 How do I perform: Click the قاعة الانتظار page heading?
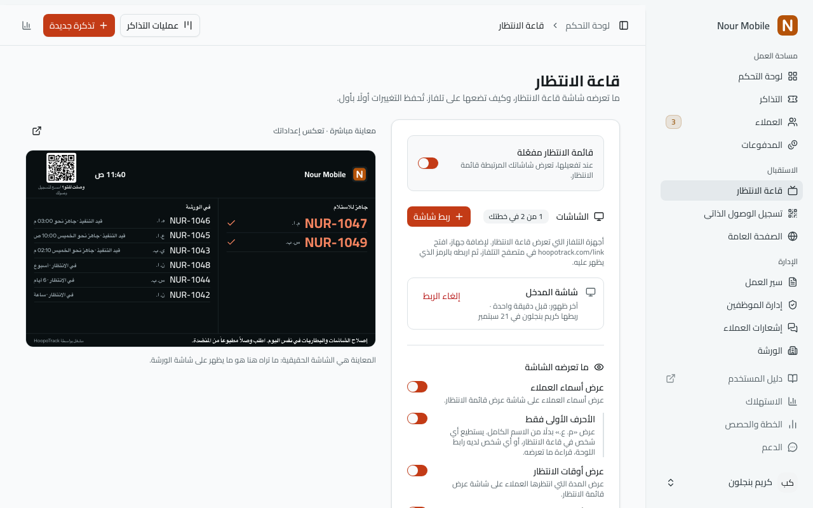point(577,81)
